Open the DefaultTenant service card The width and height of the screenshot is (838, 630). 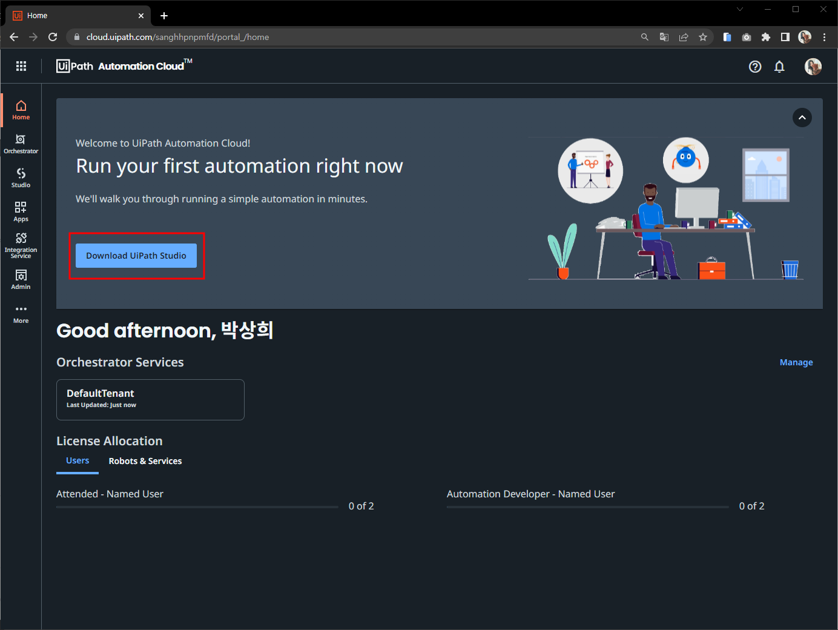pos(150,400)
